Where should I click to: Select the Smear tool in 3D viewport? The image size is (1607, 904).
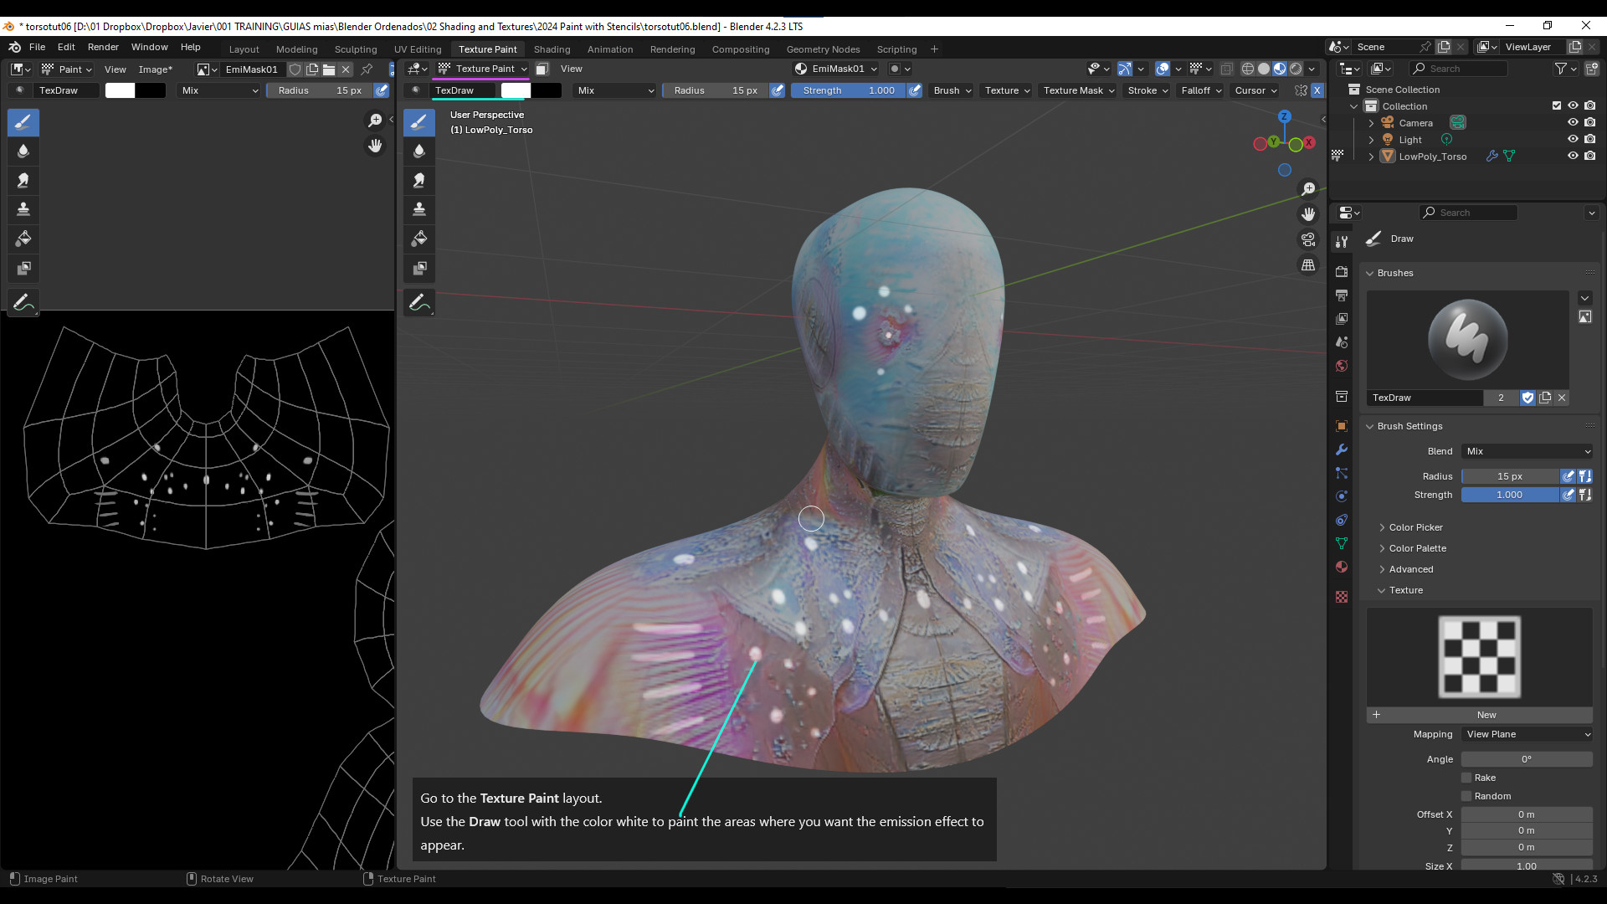tap(419, 180)
